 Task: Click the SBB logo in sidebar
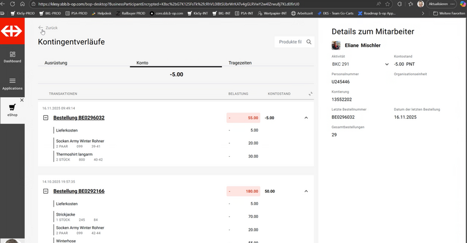[12, 31]
